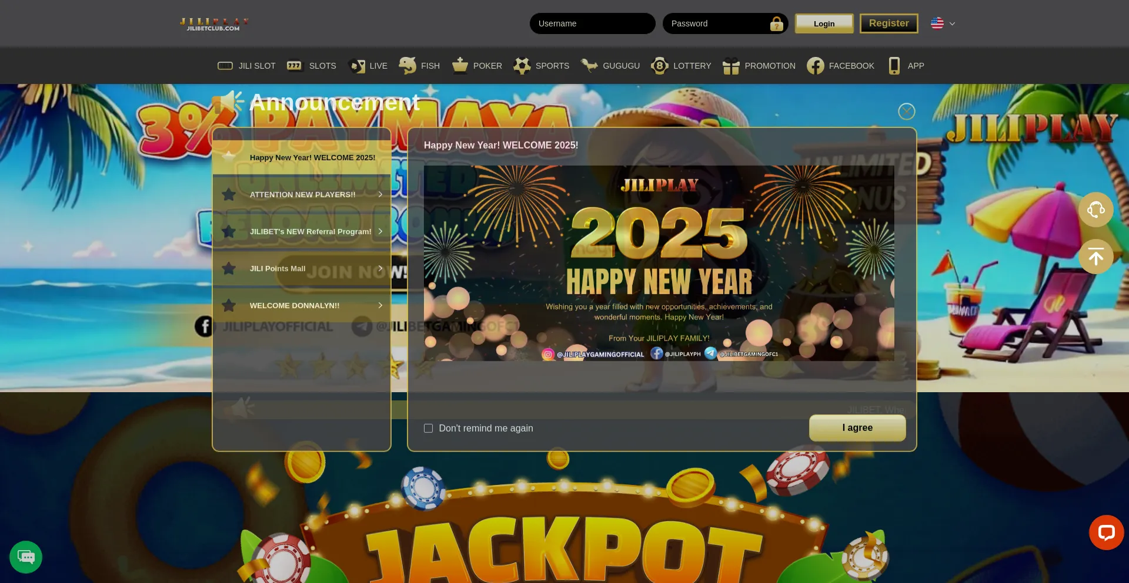Click Facebook icon in New Year banner

click(x=657, y=353)
